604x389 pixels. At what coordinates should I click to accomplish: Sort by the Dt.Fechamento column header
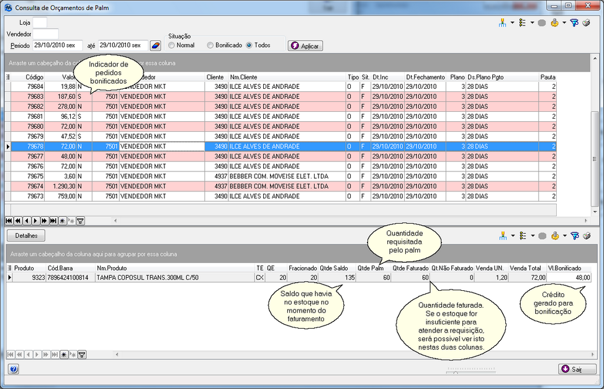coord(425,77)
